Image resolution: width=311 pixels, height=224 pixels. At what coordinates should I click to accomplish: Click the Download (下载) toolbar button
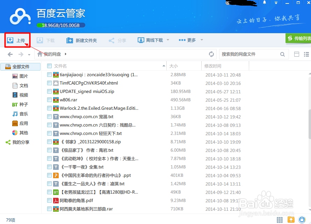click(46, 40)
